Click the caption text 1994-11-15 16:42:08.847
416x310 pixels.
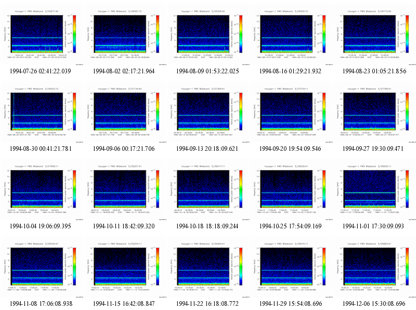pyautogui.click(x=124, y=304)
